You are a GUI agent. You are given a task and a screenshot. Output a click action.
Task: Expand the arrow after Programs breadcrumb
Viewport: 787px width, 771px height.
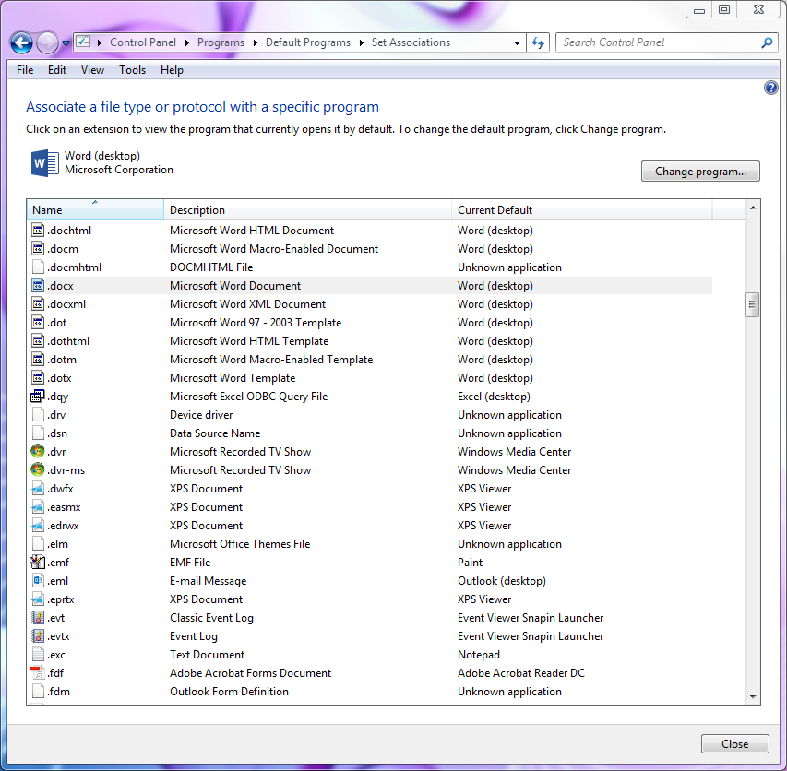click(255, 42)
